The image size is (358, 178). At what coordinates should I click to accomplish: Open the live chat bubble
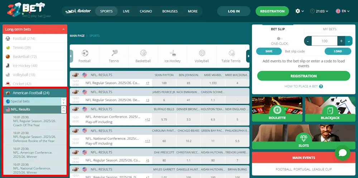343,153
